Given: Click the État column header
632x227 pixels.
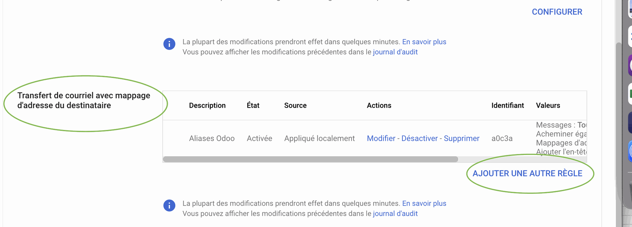Looking at the screenshot, I should pos(253,106).
